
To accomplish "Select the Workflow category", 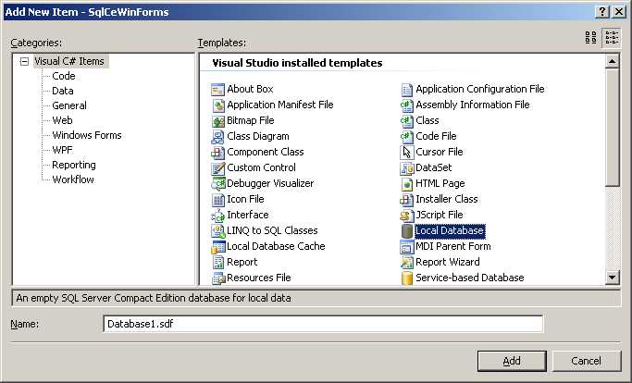I will tap(73, 179).
